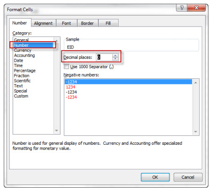Screen dimensions: 215x191
Task: Open the Font tab
Action: (x=67, y=23)
